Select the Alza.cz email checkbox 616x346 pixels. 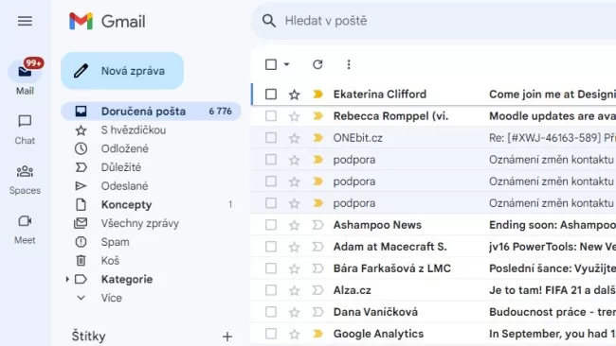pos(271,290)
